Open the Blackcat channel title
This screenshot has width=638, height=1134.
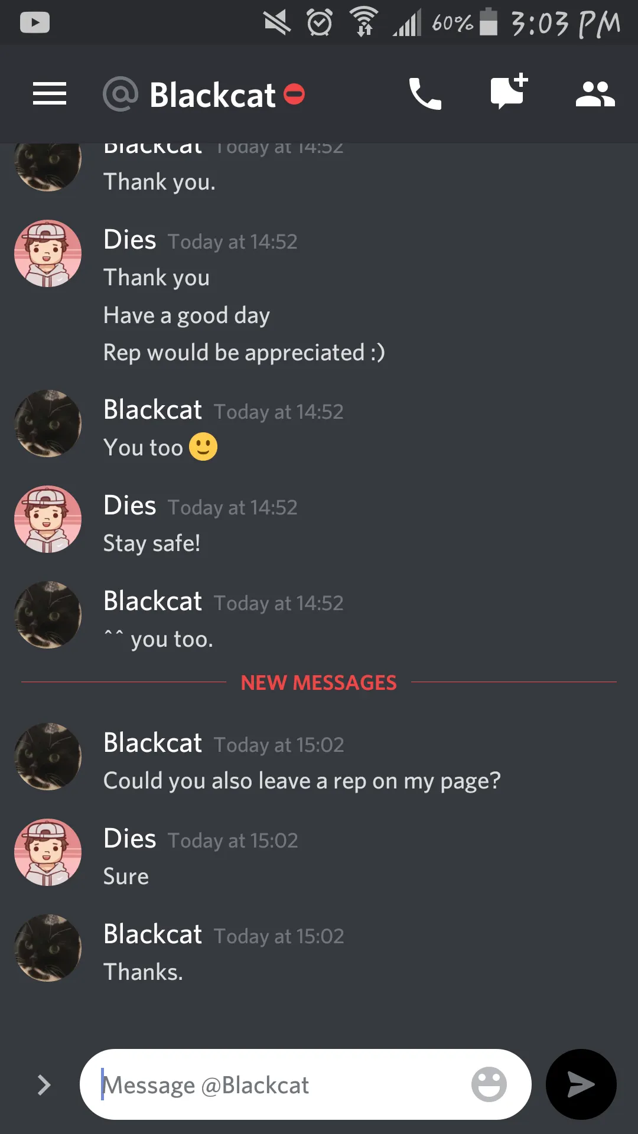[213, 95]
